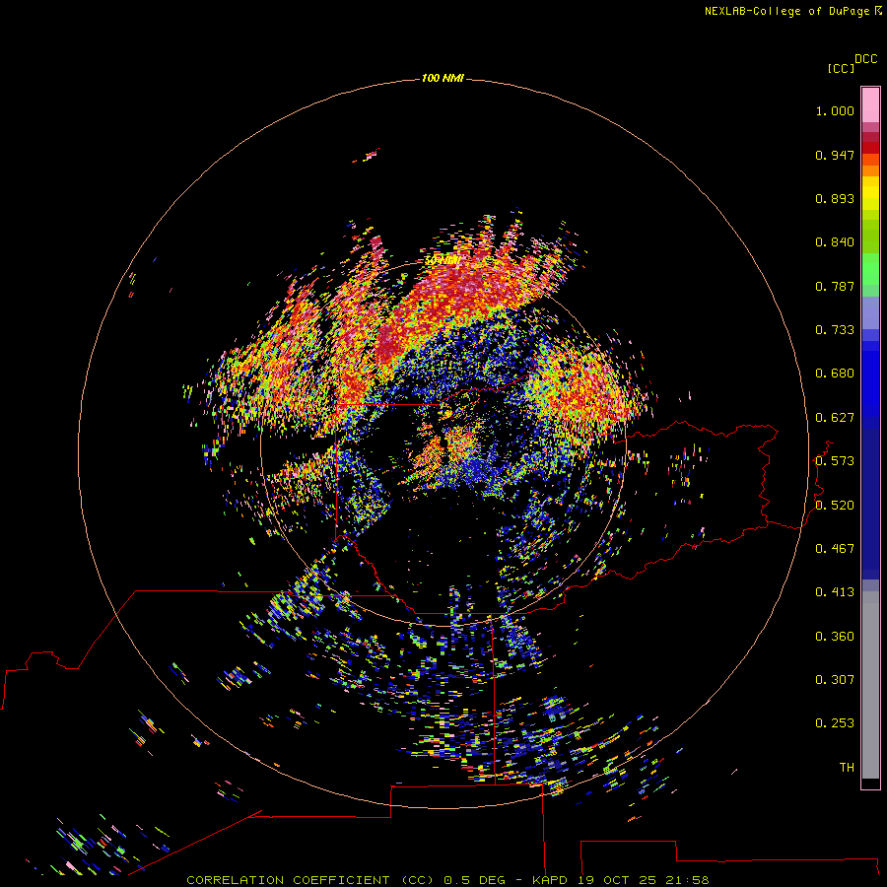Click the NEXLAB-College of DuPage title text
Screen dimensions: 887x887
(x=786, y=11)
